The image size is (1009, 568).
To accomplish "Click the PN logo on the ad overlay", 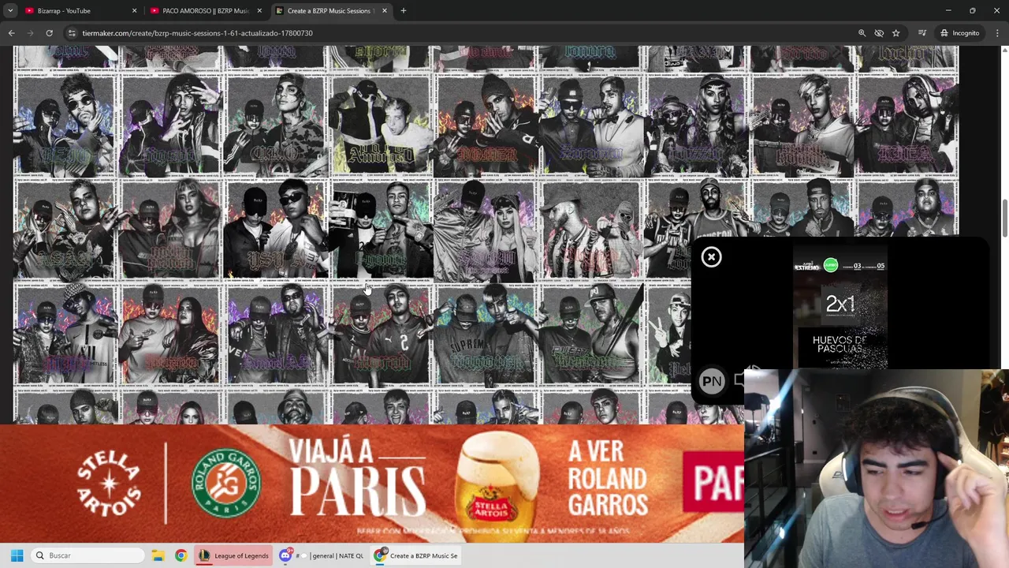I will tap(712, 382).
